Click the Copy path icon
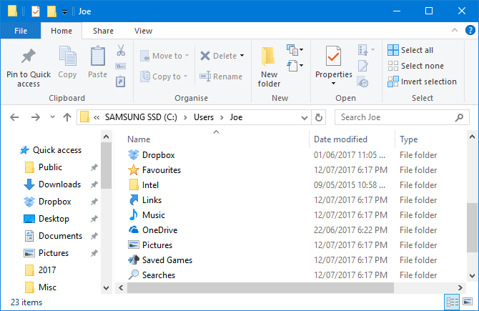Screen dimensions: 479x311 click(x=121, y=66)
